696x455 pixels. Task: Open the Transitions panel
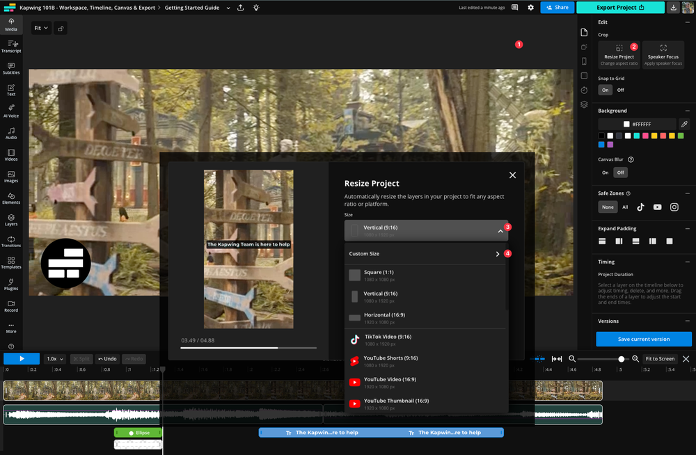11,242
